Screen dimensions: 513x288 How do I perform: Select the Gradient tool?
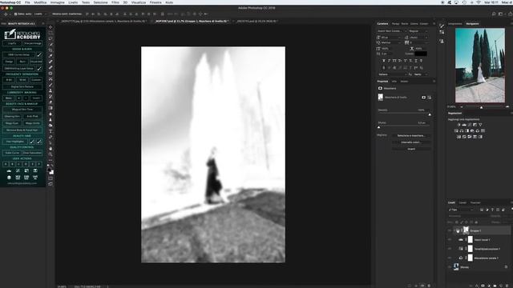coord(50,108)
